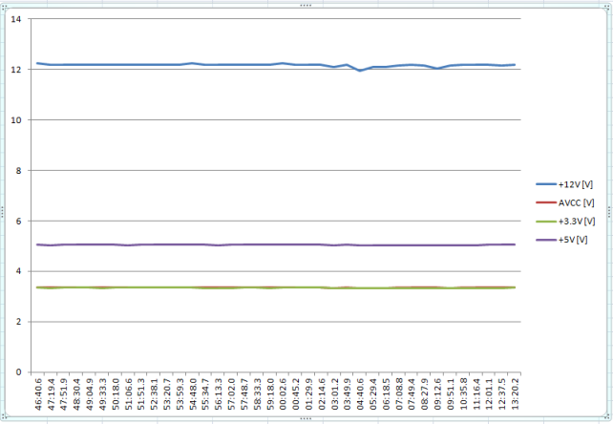The image size is (613, 424).
Task: Click the green +3.3V legend line swatch
Action: pos(546,222)
